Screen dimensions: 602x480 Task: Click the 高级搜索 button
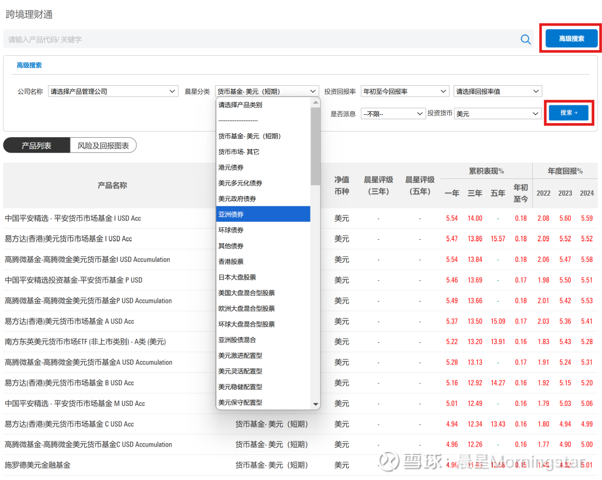pos(570,38)
